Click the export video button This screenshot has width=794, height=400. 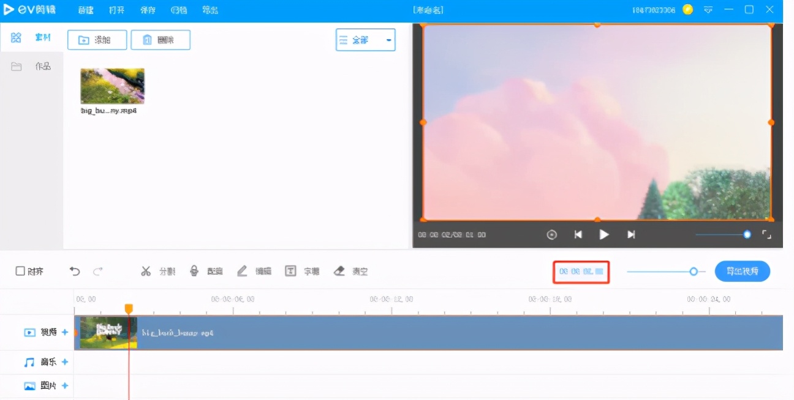[x=742, y=271]
